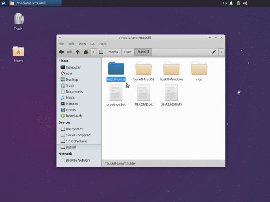Open the window menu arrow in title bar

tap(60, 37)
